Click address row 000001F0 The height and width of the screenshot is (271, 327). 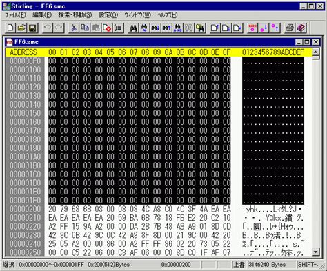pos(25,200)
